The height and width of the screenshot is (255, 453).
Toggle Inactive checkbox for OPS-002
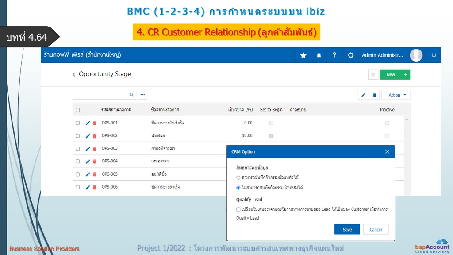tap(387, 136)
